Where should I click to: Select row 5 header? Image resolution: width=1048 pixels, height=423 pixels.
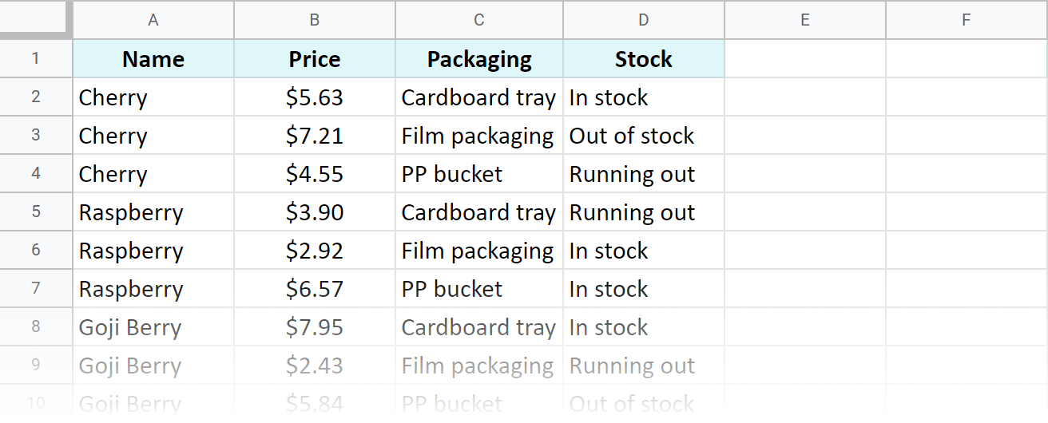(36, 212)
